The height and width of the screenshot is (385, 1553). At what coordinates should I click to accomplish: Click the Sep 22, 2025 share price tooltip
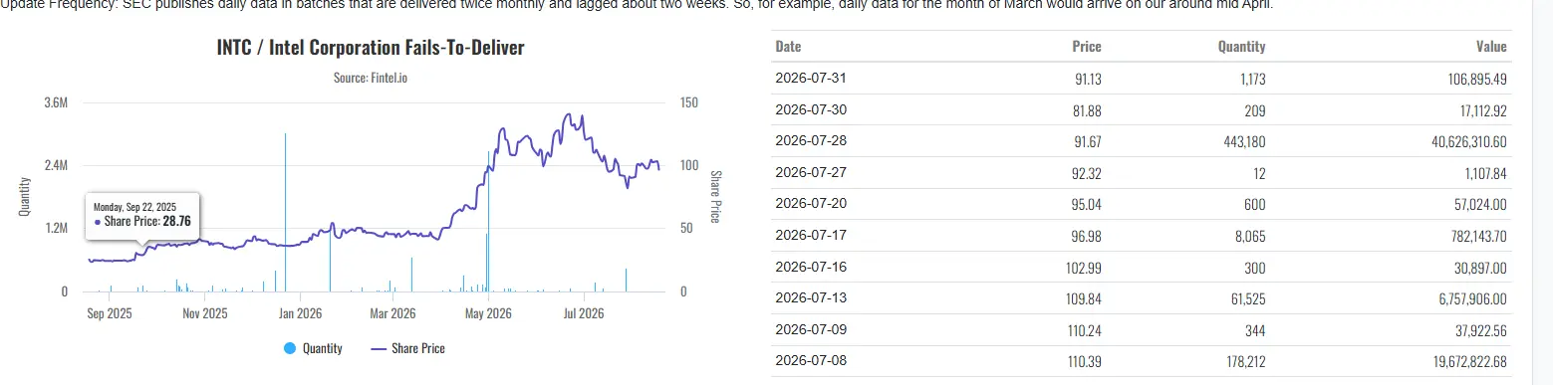click(x=142, y=215)
